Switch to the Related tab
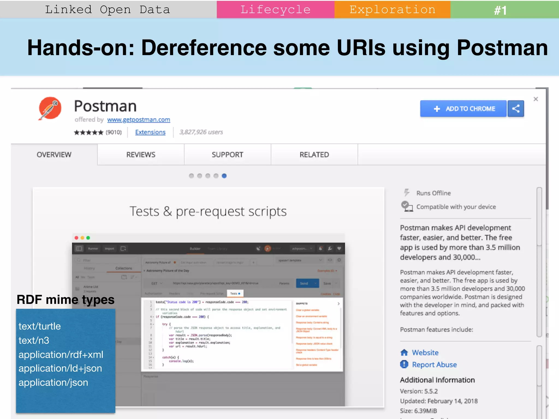 point(314,155)
